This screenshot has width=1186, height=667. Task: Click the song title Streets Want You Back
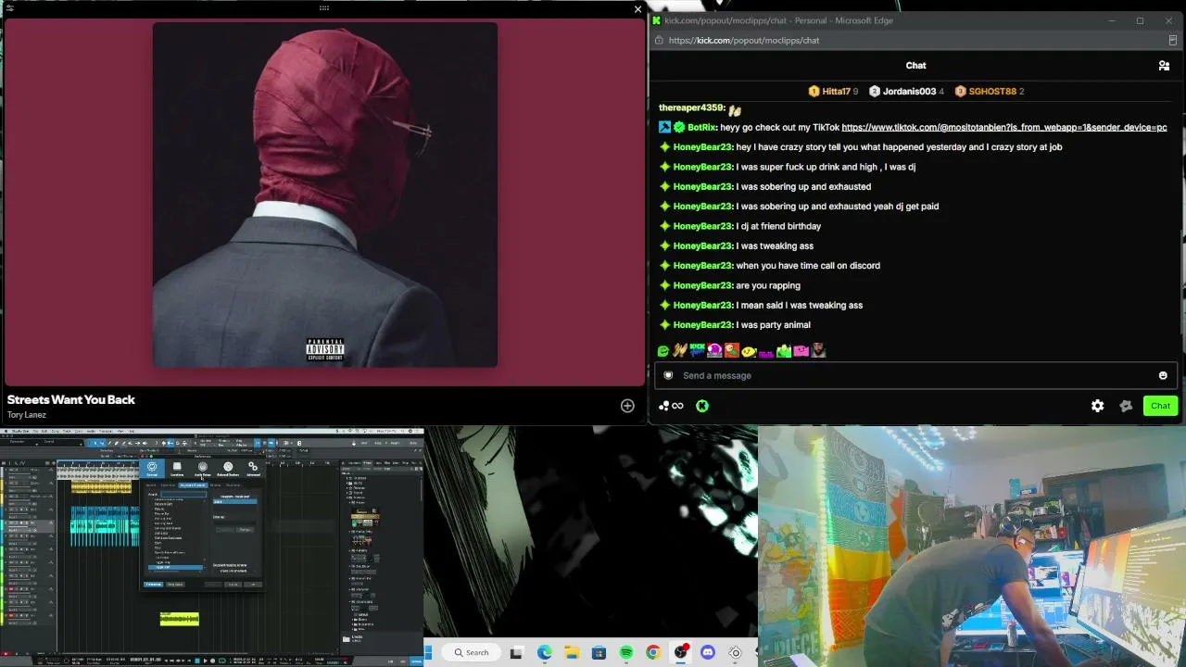point(71,399)
